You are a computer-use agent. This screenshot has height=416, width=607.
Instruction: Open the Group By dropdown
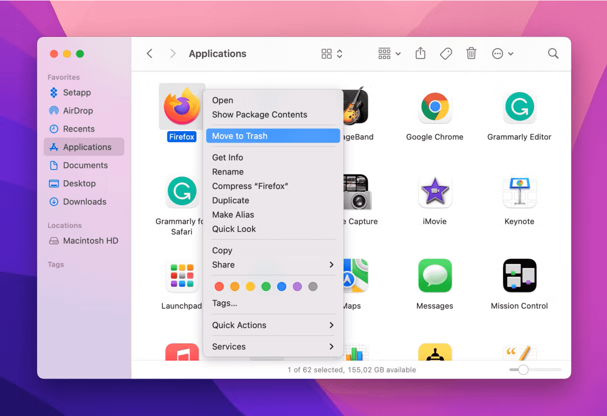389,53
